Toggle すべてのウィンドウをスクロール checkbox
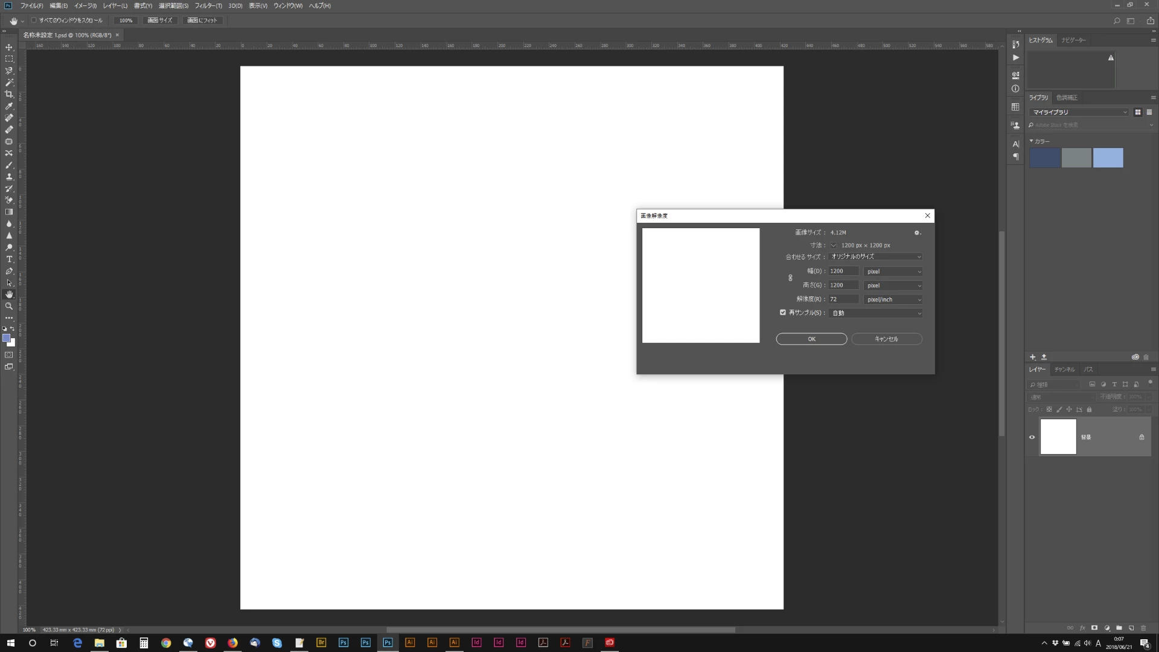 pos(34,20)
